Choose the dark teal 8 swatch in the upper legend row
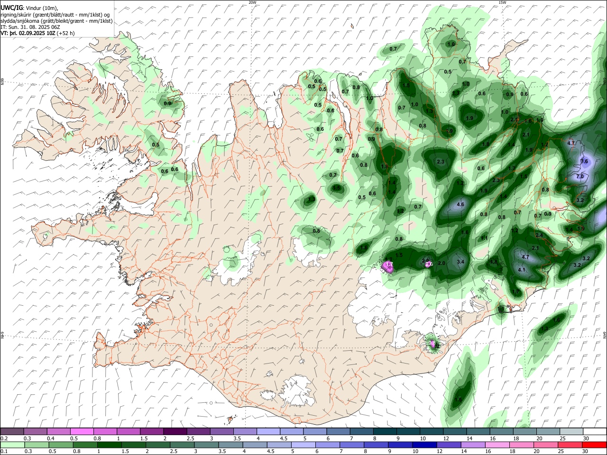The image size is (607, 455). 385,432
